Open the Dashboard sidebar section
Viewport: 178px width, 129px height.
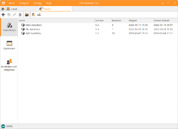tap(9, 45)
